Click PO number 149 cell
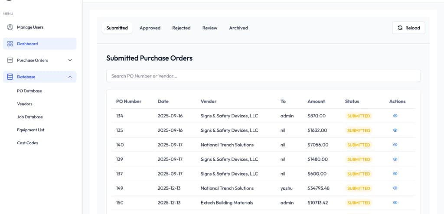The width and height of the screenshot is (444, 214). (120, 188)
